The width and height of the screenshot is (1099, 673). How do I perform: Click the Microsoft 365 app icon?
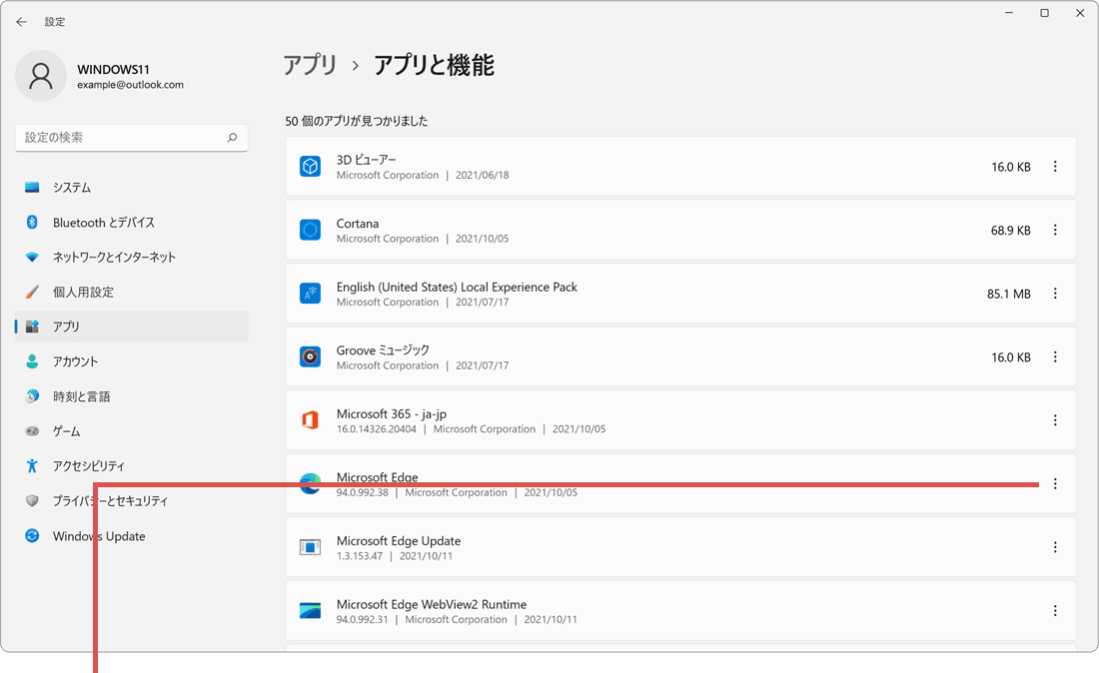(x=310, y=419)
